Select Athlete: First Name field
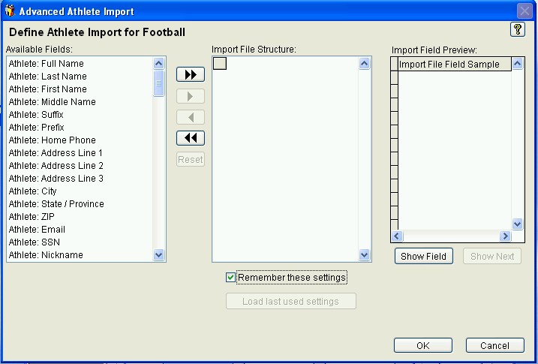 pyautogui.click(x=80, y=89)
